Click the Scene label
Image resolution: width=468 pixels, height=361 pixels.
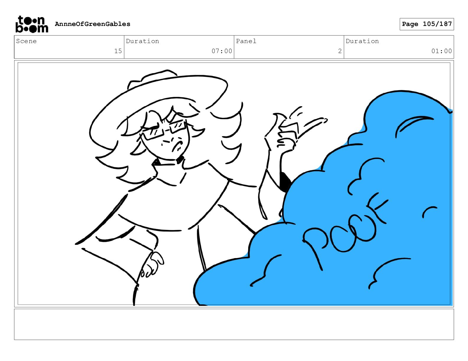(26, 41)
